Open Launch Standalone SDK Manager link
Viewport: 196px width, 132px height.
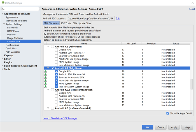coord(60,118)
